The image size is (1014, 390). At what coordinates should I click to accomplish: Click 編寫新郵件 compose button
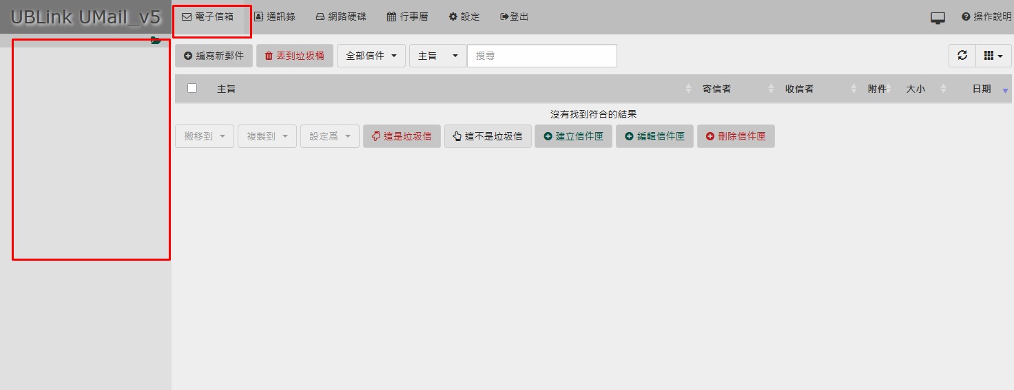click(214, 56)
